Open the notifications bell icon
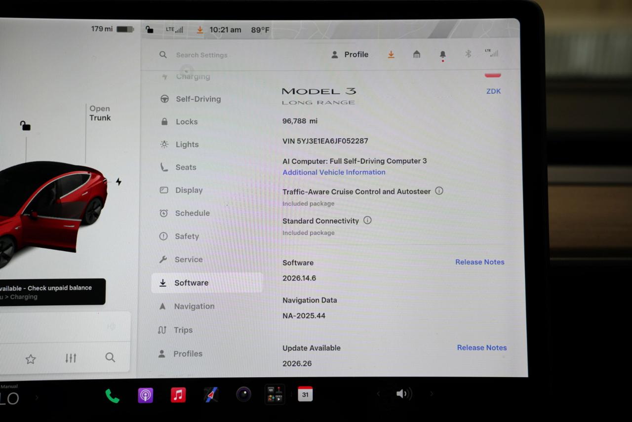632x422 pixels. (x=443, y=55)
